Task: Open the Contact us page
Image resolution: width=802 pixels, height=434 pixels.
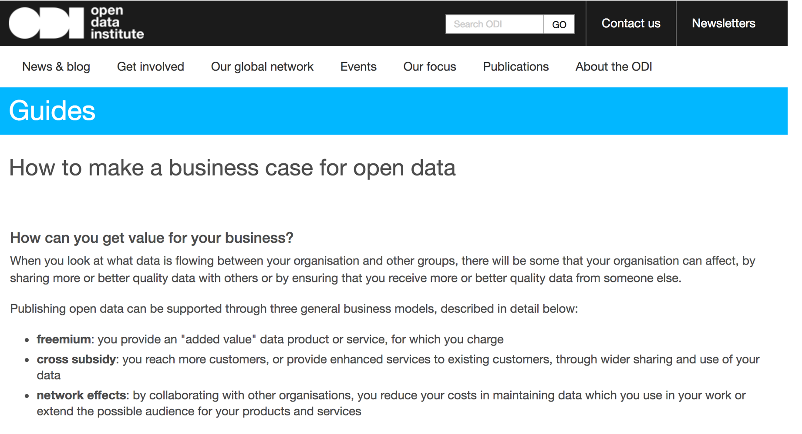Action: tap(630, 23)
